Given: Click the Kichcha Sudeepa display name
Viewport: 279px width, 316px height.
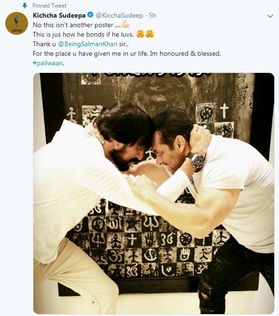Looking at the screenshot, I should 59,15.
